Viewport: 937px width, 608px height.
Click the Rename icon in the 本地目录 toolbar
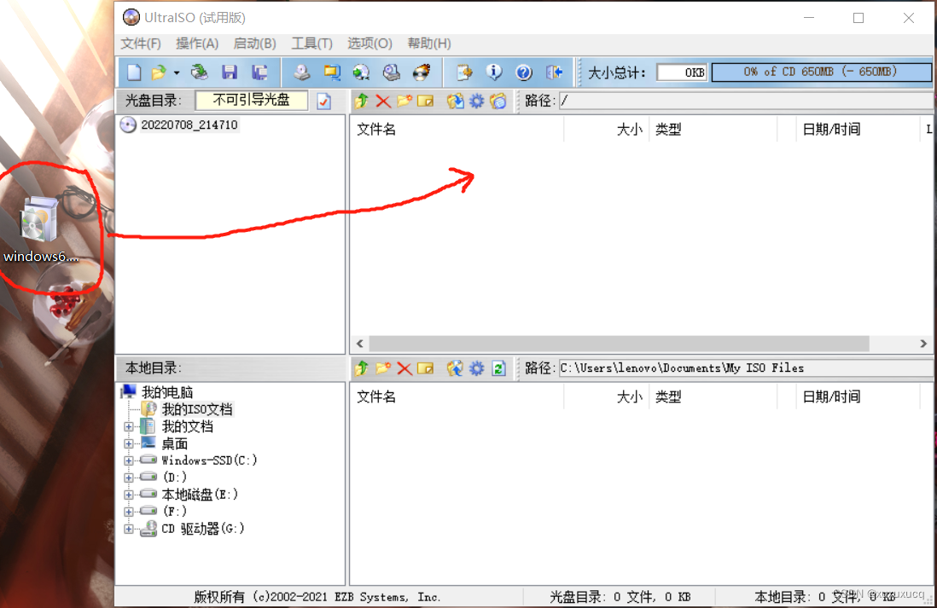click(x=426, y=368)
